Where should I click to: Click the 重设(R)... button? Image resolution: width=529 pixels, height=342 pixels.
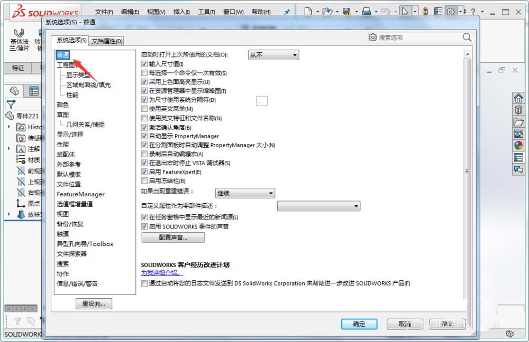94,303
